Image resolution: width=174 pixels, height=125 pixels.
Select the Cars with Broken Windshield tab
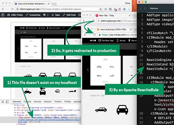(31, 4)
